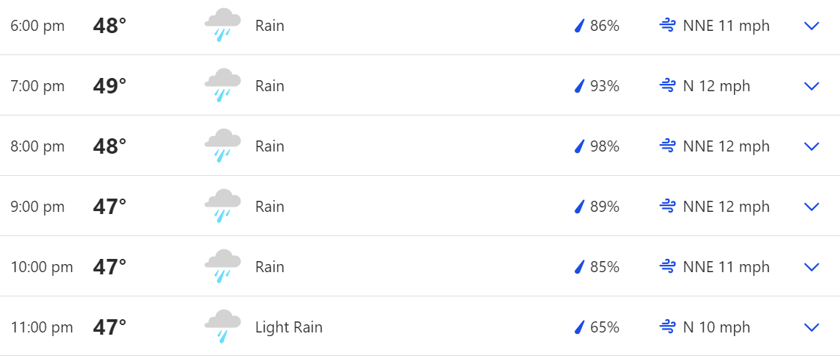The width and height of the screenshot is (840, 356).
Task: Expand the 11:00 pm Light Rain row
Action: 811,327
